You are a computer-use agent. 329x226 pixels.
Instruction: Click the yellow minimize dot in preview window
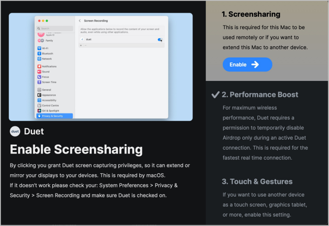click(x=43, y=21)
